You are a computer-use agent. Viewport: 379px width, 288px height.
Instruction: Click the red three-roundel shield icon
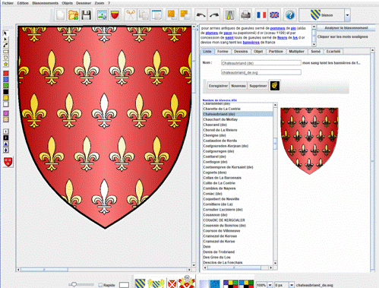point(8,162)
